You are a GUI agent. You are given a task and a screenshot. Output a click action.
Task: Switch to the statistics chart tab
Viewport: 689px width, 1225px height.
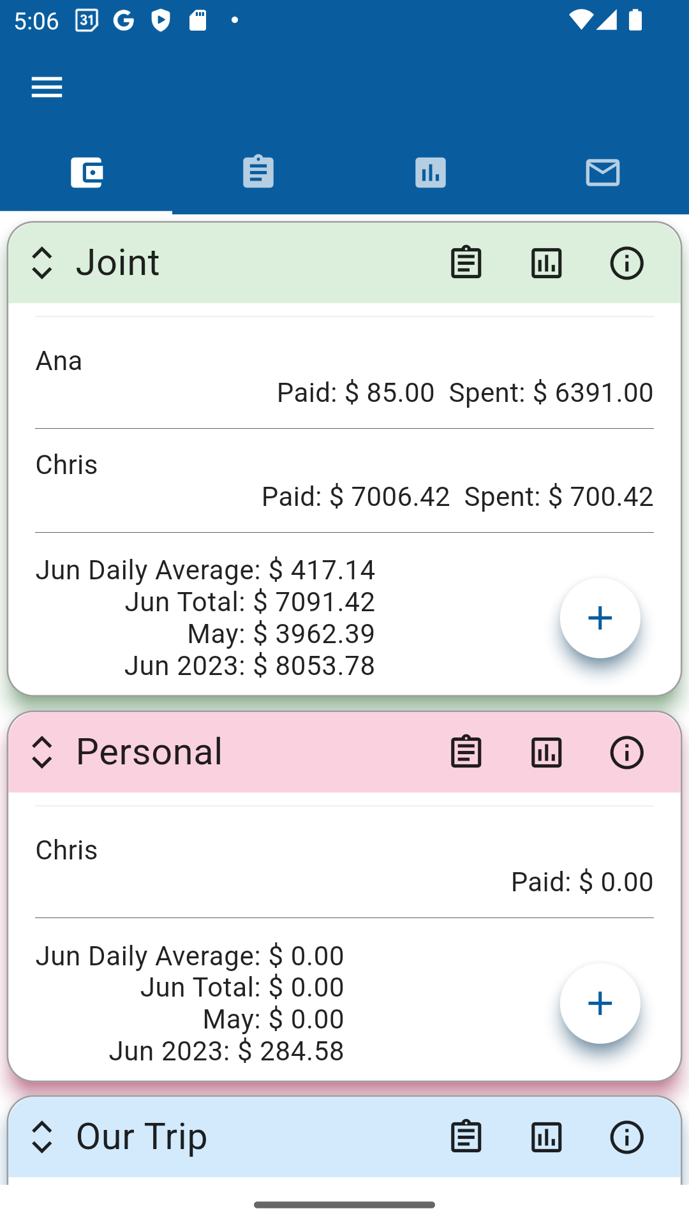pyautogui.click(x=431, y=172)
